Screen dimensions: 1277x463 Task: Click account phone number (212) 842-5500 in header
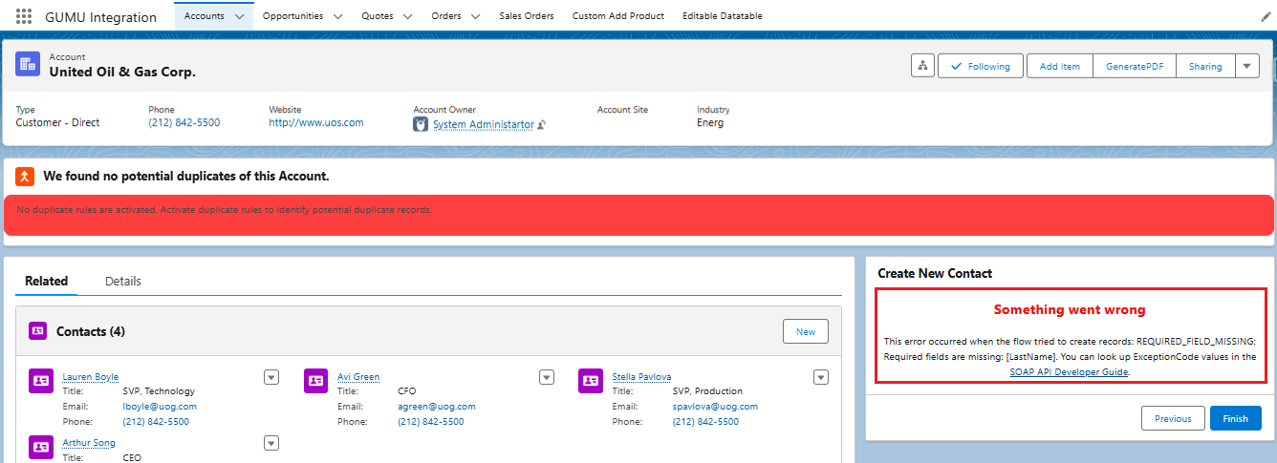tap(184, 122)
